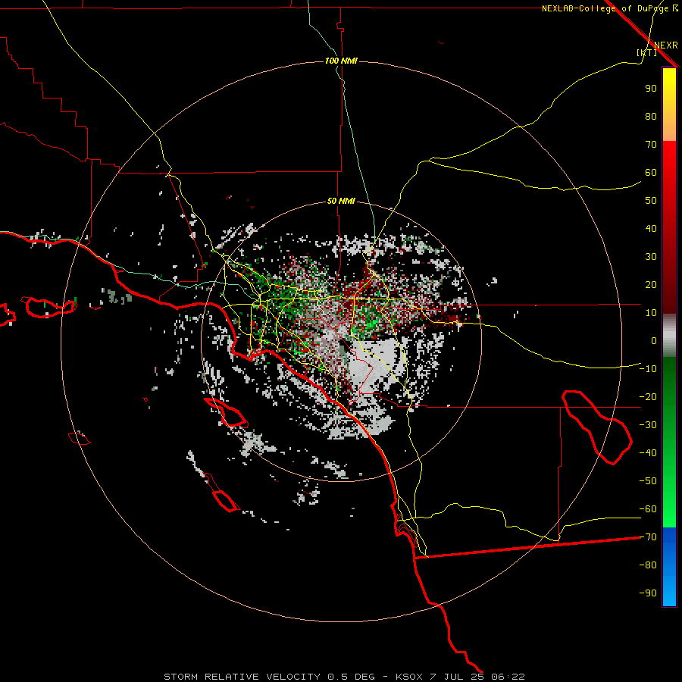Click the 100 NMI range ring label
682x682 pixels.
[x=341, y=61]
